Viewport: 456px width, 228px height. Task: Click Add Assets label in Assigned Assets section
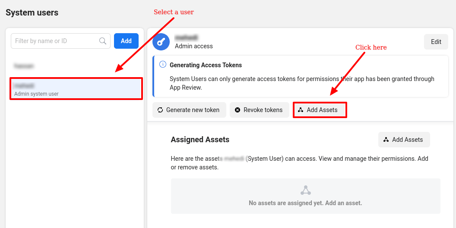click(408, 140)
